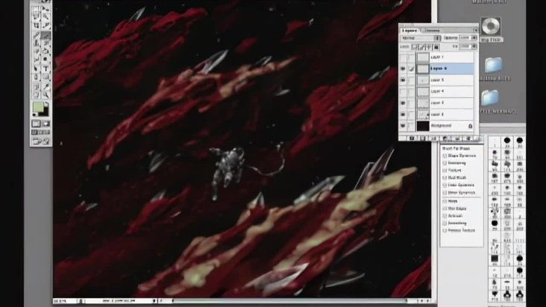Viewport: 546px width, 307px height.
Task: Open the Layers panel menu arrow
Action: click(x=475, y=31)
